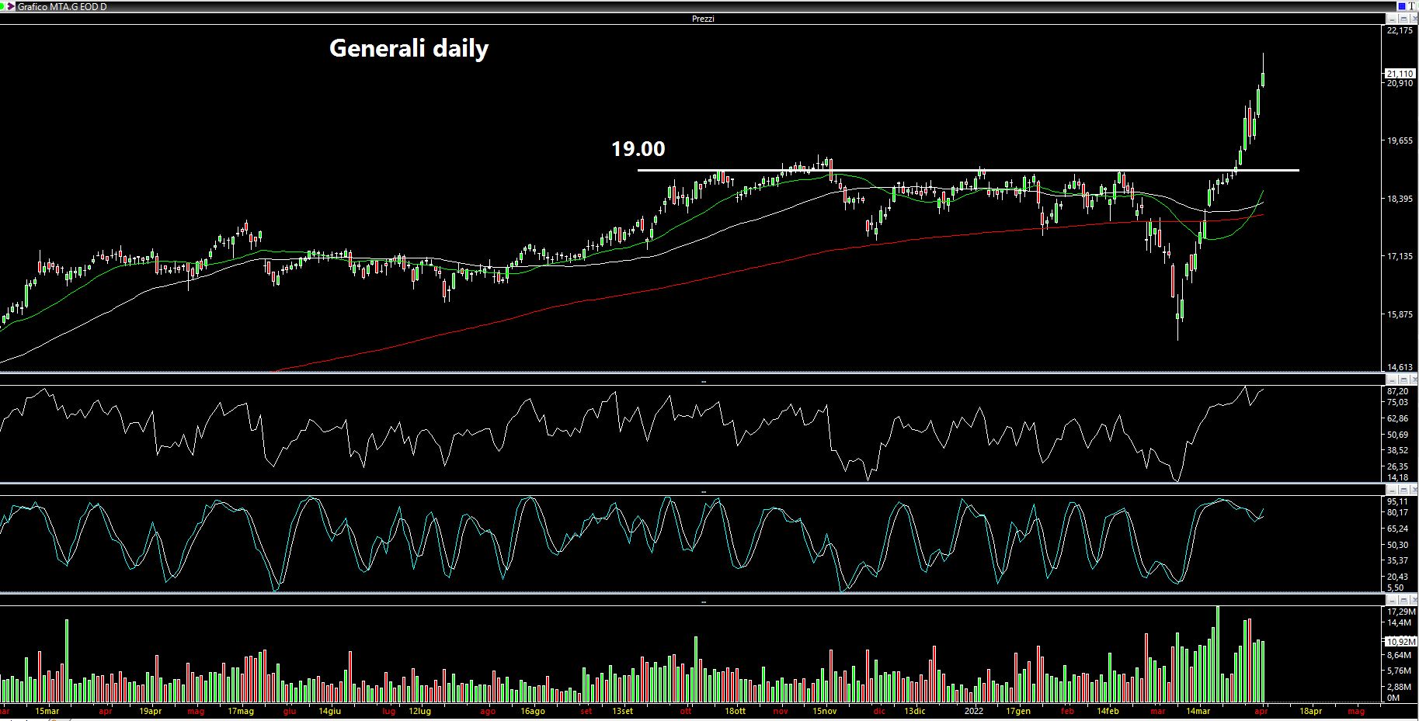Maximize the stochastic oscillator panel
The image size is (1419, 721).
(1403, 490)
